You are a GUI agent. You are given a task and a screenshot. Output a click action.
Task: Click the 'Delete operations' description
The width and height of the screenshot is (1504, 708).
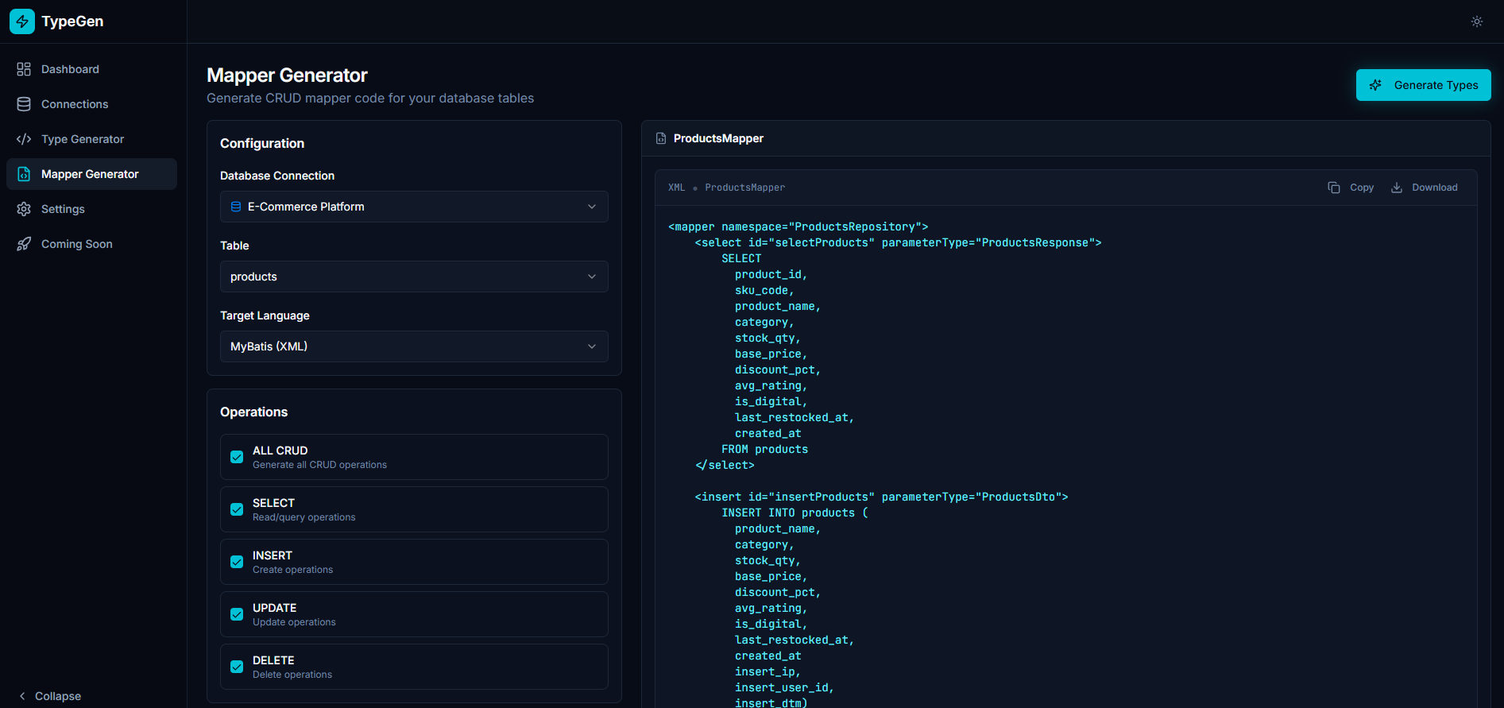tap(292, 675)
